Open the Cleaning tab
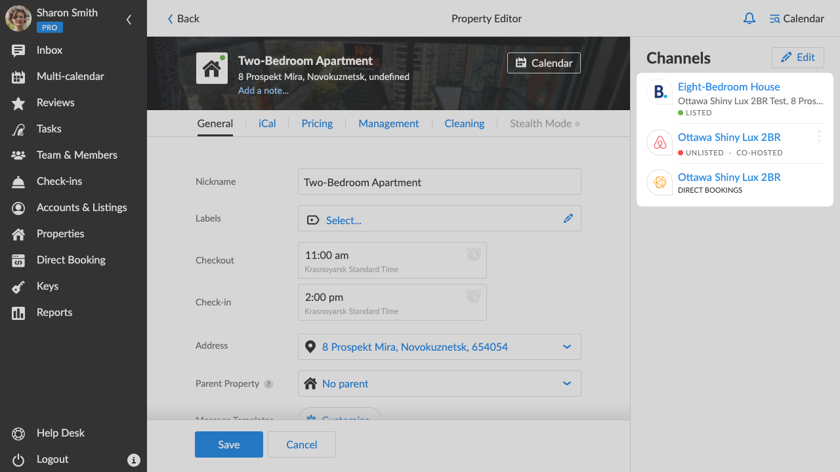This screenshot has height=472, width=840. (x=465, y=123)
